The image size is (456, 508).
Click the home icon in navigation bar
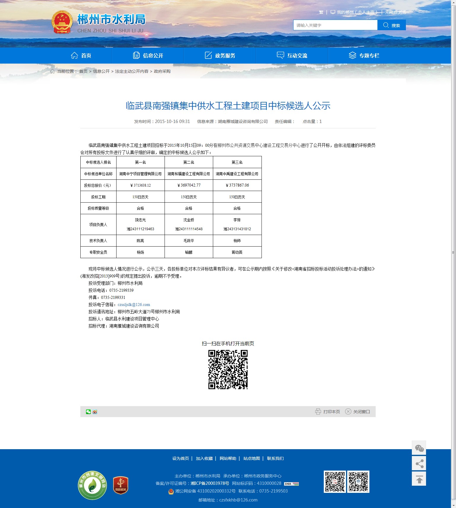[x=74, y=56]
